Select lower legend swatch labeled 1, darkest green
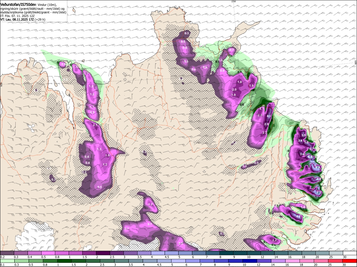357x267 pixels. pos(64,261)
